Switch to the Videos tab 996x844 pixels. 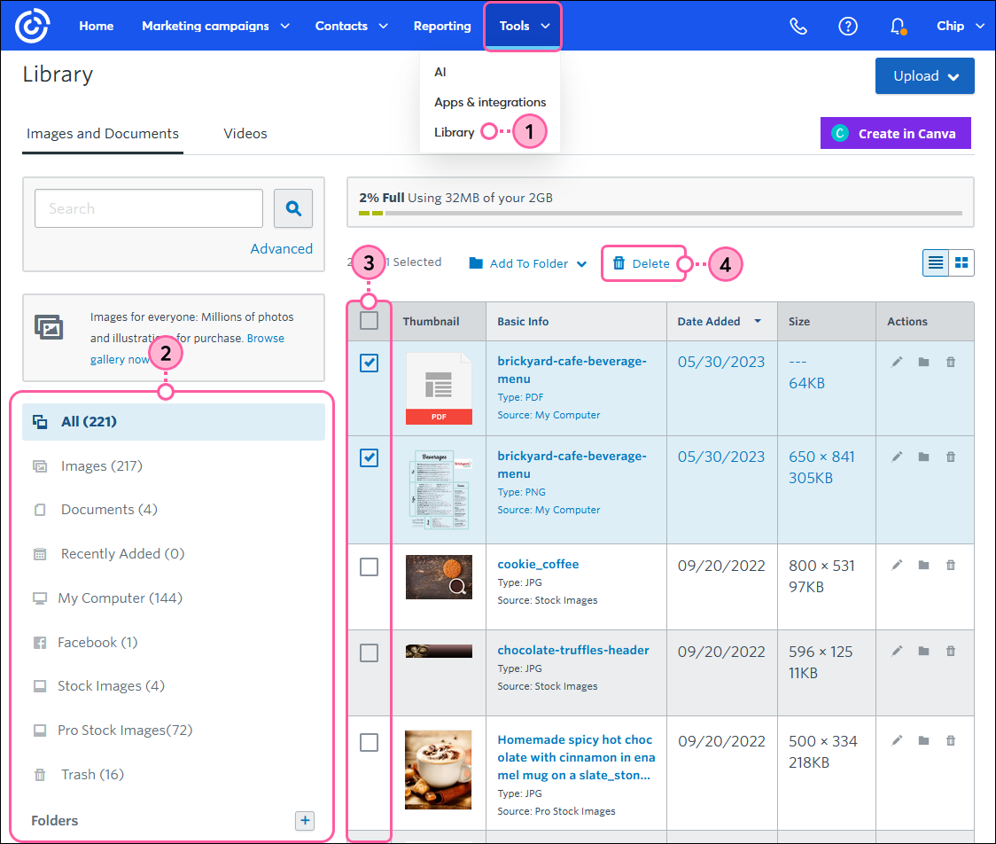click(x=245, y=134)
